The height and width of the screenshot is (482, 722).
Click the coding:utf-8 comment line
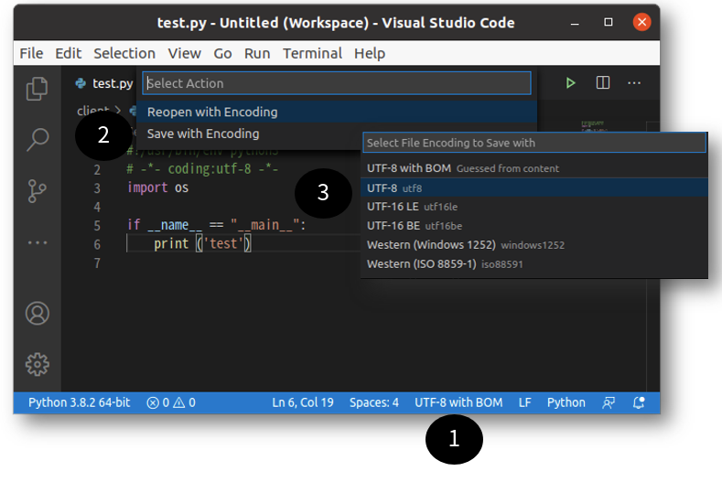point(202,169)
